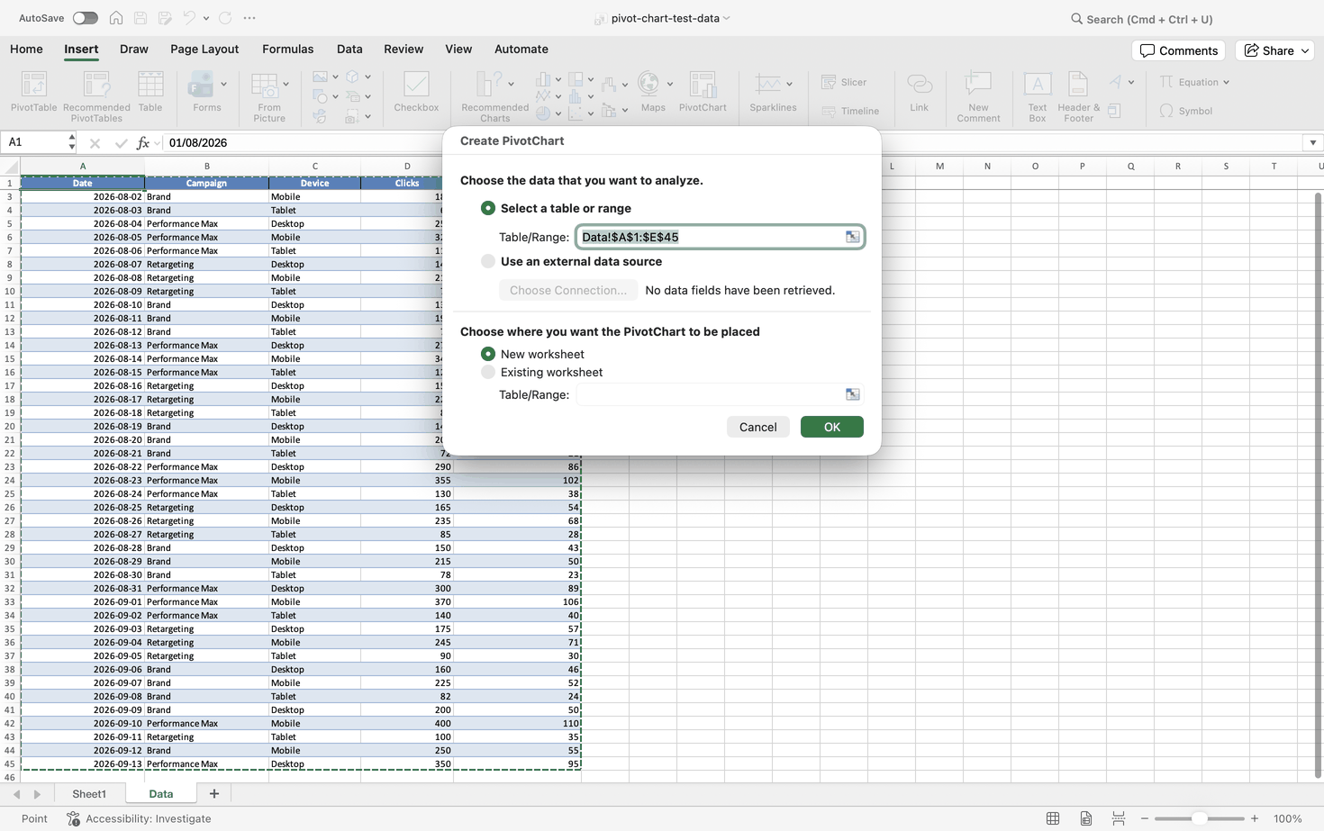Image resolution: width=1324 pixels, height=831 pixels.
Task: Click OK in Create PivotChart dialog
Action: tap(832, 427)
